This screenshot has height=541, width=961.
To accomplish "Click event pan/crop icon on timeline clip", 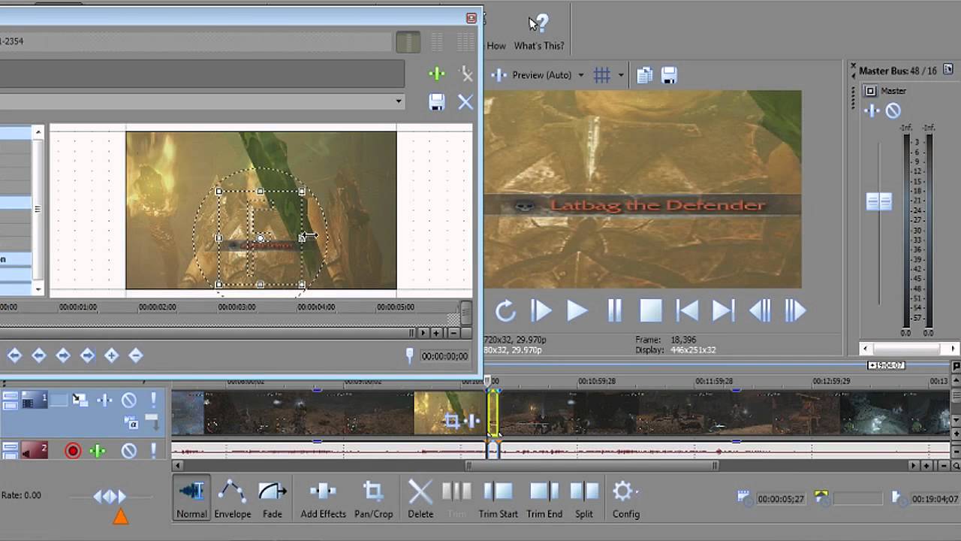I will [451, 422].
